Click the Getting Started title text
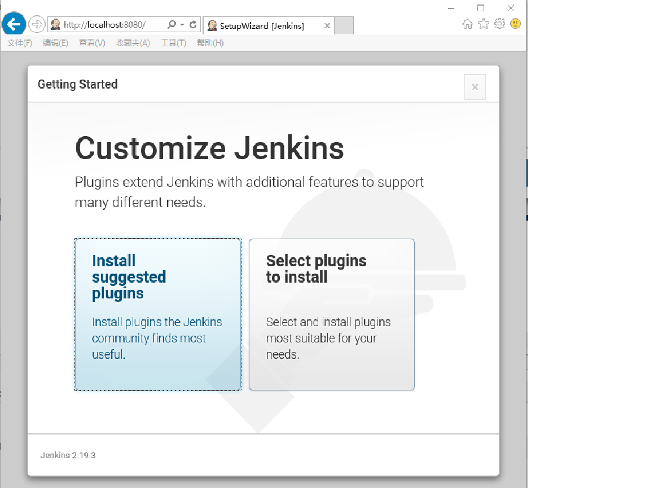The image size is (650, 488). 78,84
